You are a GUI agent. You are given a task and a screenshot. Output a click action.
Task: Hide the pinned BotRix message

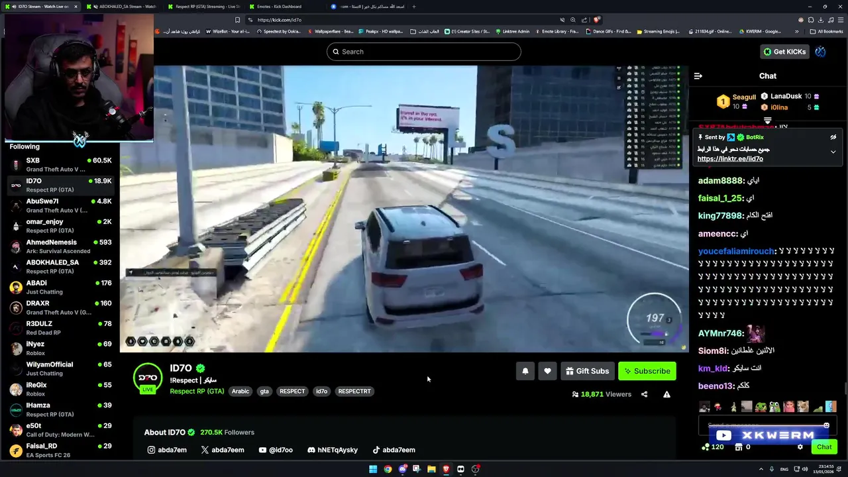833,137
